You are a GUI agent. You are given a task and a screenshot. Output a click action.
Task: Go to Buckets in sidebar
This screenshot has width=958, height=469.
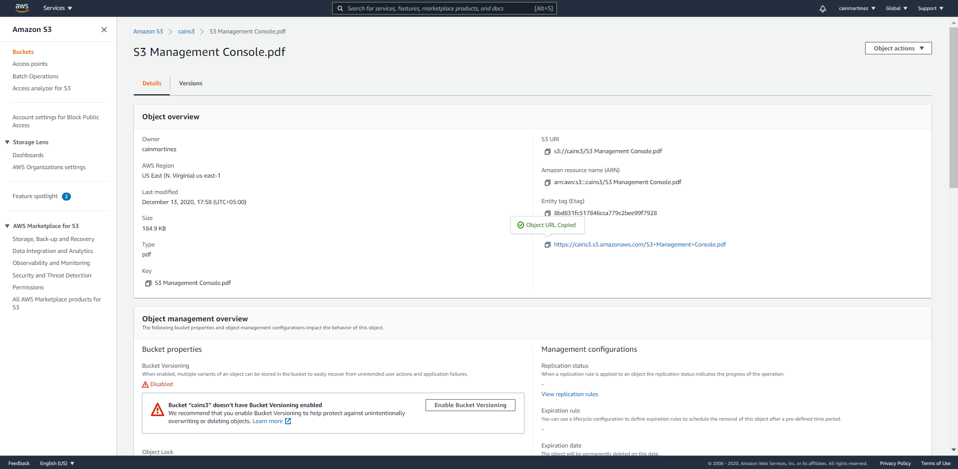pyautogui.click(x=23, y=52)
